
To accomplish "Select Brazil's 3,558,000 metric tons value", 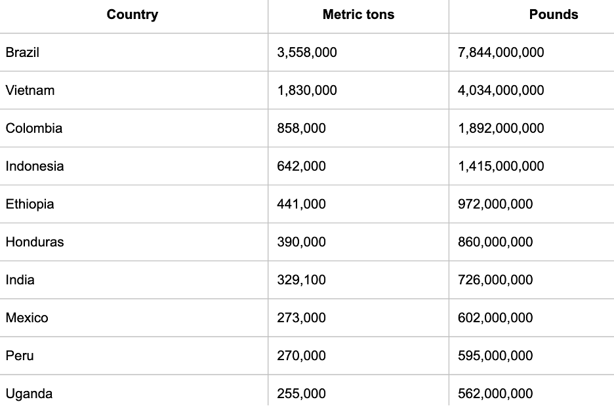I will [307, 52].
